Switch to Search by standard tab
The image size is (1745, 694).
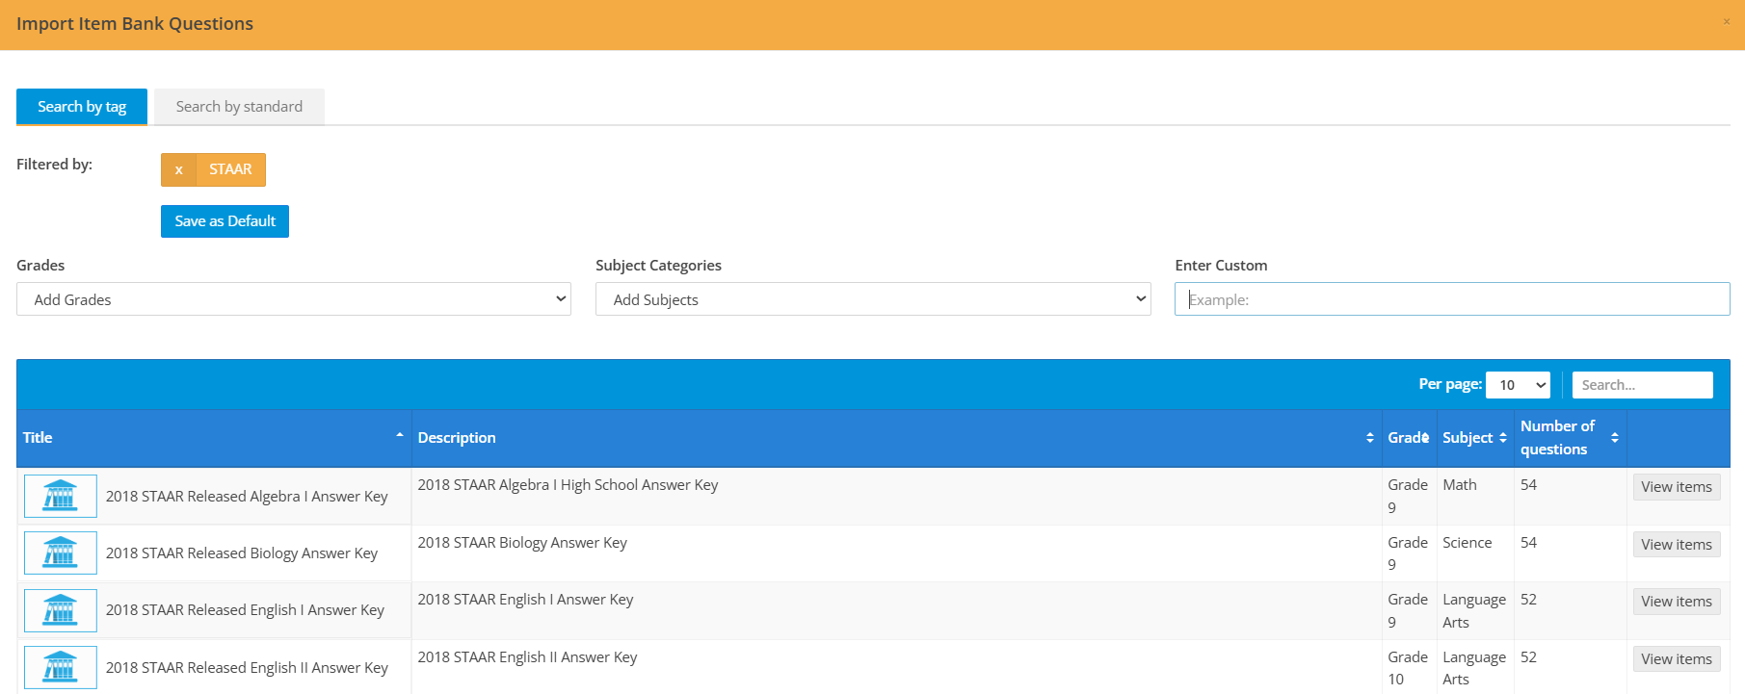pos(239,107)
